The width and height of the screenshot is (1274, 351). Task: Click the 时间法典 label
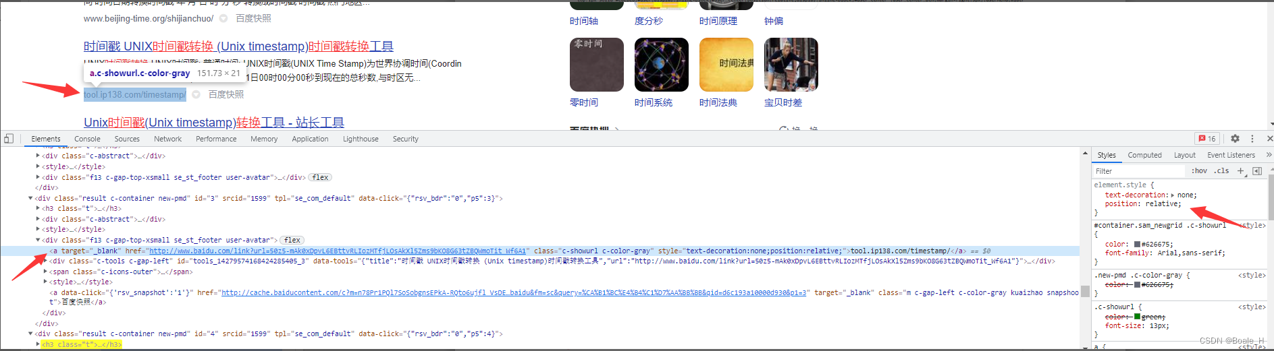pos(718,102)
